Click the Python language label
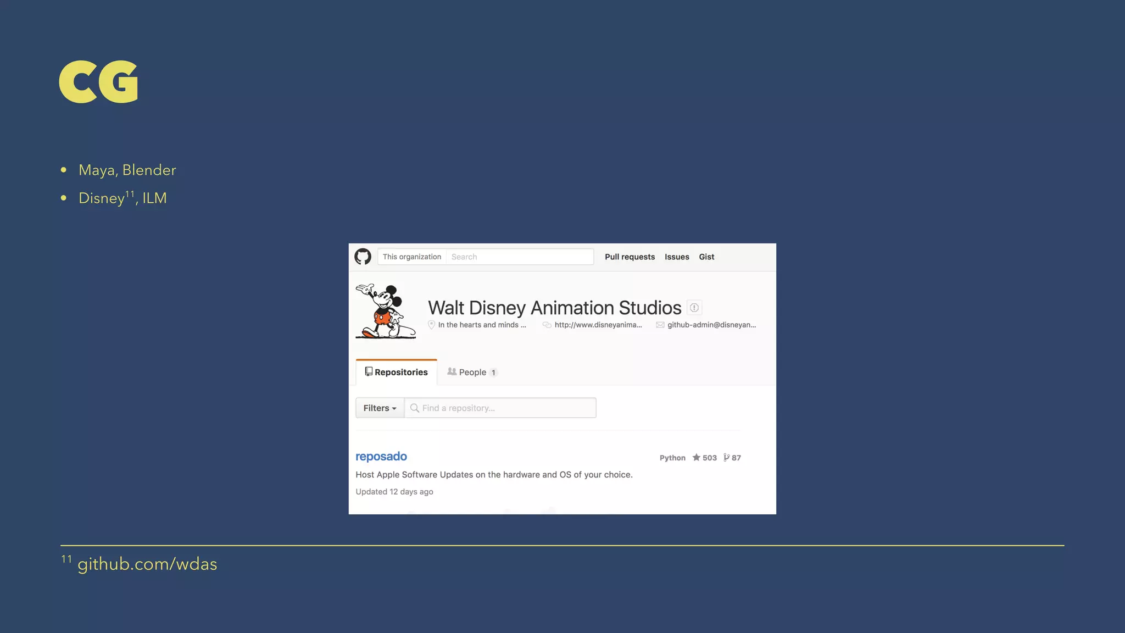This screenshot has height=633, width=1125. point(672,458)
